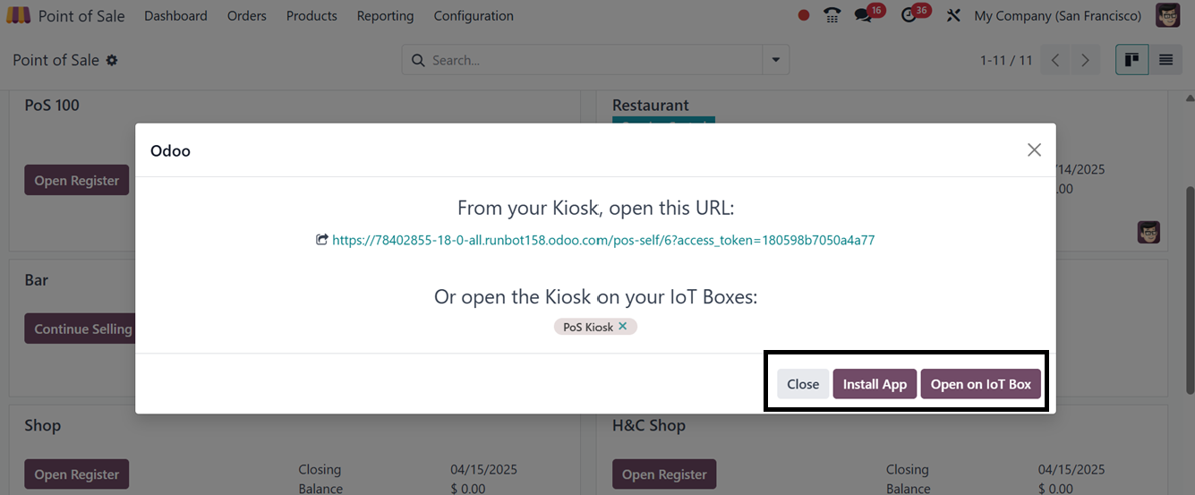Click the Shop card title
This screenshot has width=1195, height=495.
click(x=42, y=425)
